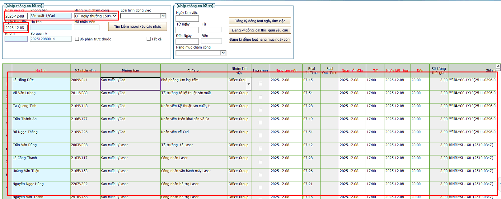This screenshot has width=501, height=199.
Task: Enable the 'Tất cả' checkbox
Action: pos(149,39)
